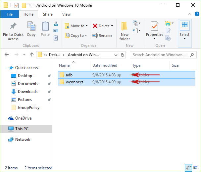Open the Easy access dropdown
The image size is (201, 172).
coord(137,31)
